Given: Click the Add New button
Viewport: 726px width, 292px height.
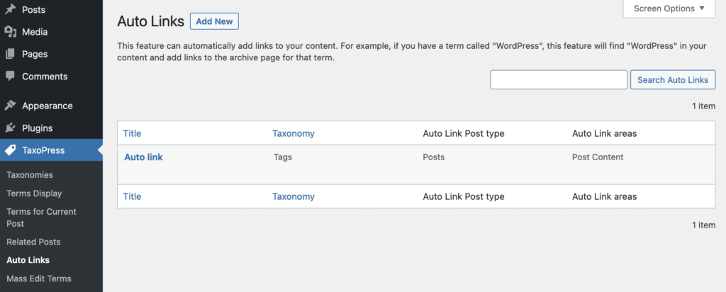Looking at the screenshot, I should pos(214,21).
